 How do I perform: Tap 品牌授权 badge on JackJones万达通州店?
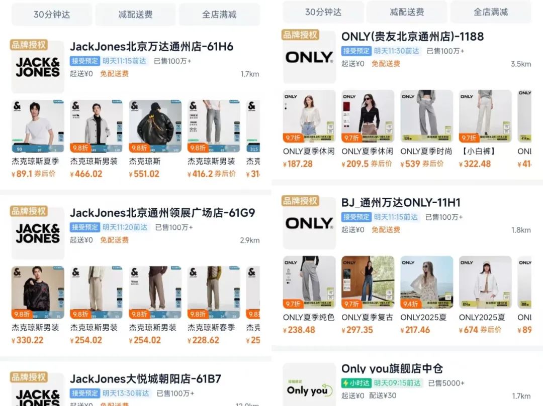pyautogui.click(x=29, y=45)
